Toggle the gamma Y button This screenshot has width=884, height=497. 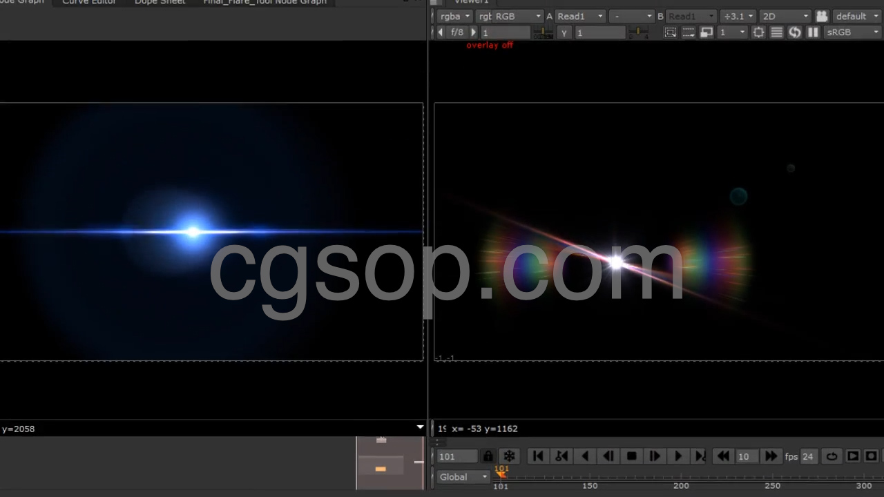pyautogui.click(x=564, y=32)
